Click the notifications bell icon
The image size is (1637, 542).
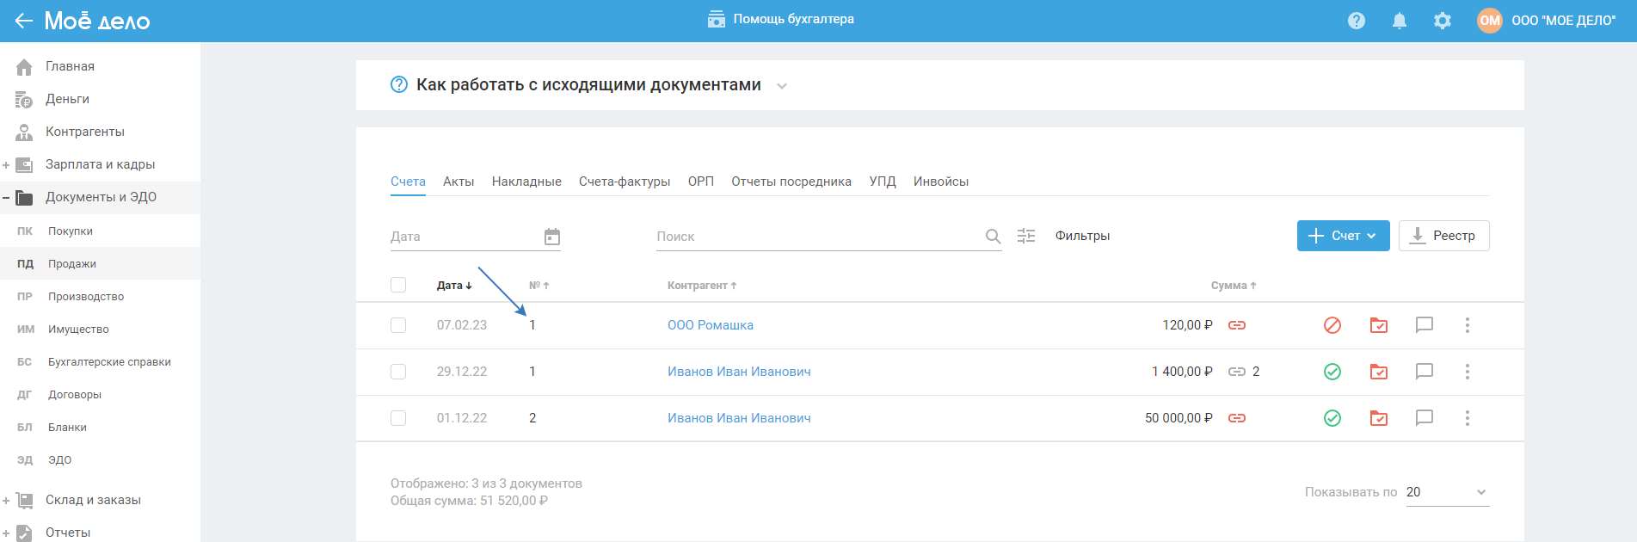1400,21
